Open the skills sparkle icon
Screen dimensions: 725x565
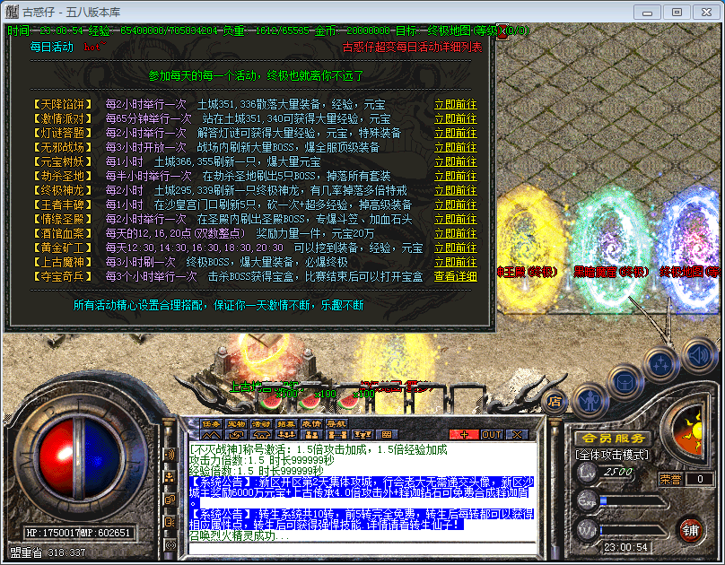coord(660,364)
